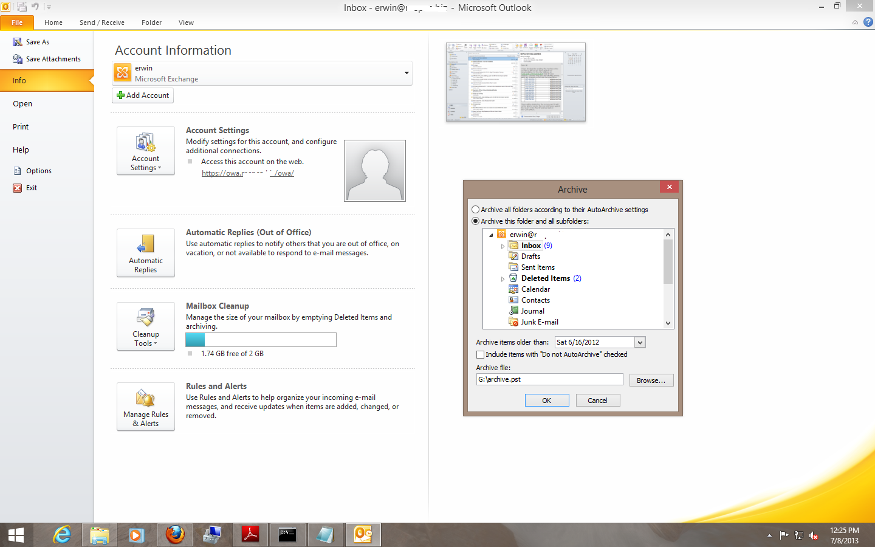The image size is (875, 547).
Task: Open the Account Settings dropdown button
Action: pos(146,151)
